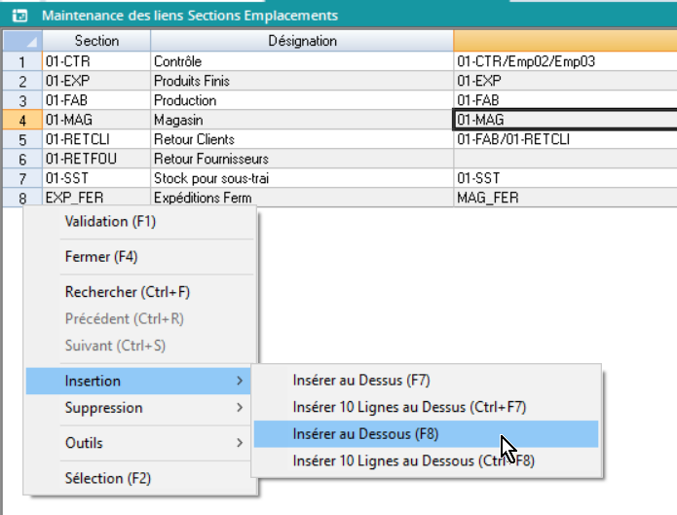Choose Validation (F1) from context menu
The height and width of the screenshot is (515, 677).
tap(110, 221)
